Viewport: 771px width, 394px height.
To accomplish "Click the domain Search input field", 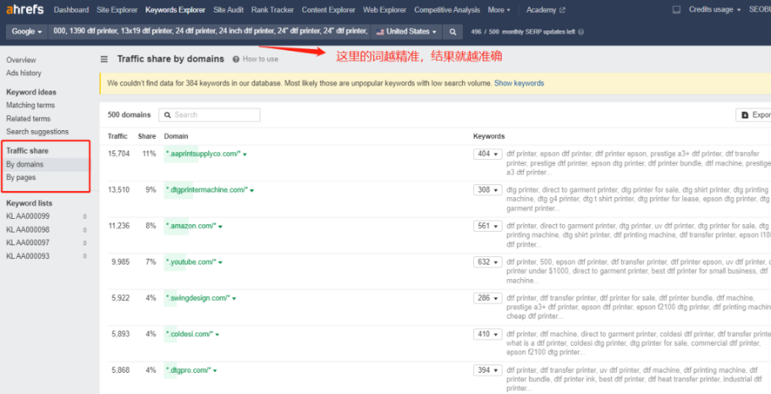I will (x=210, y=114).
